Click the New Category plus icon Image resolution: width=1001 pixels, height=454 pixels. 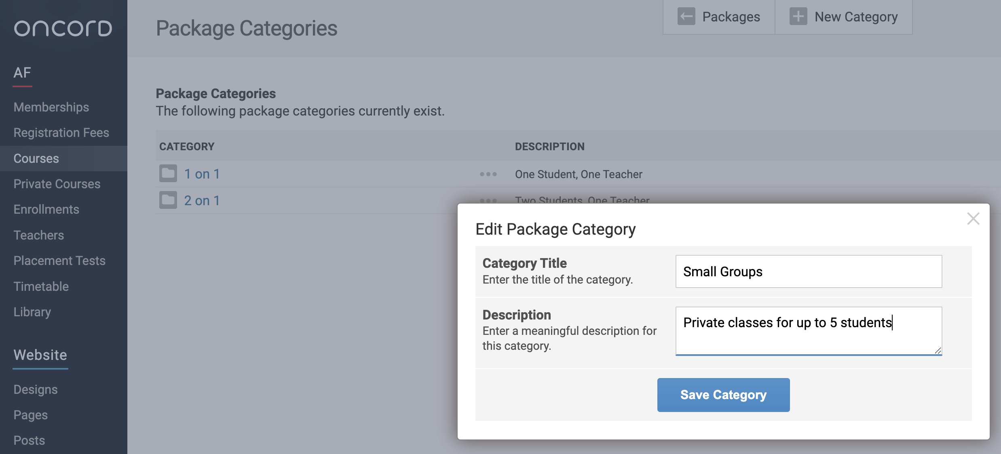tap(798, 17)
